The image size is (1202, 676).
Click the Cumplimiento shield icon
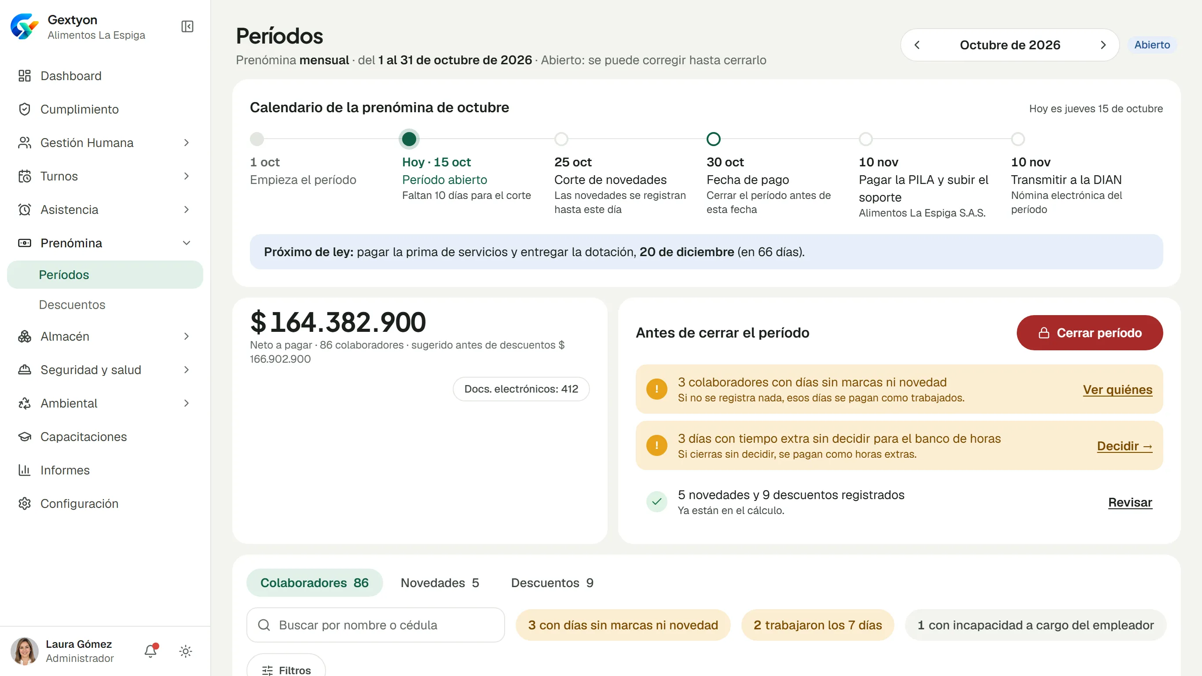pyautogui.click(x=25, y=109)
